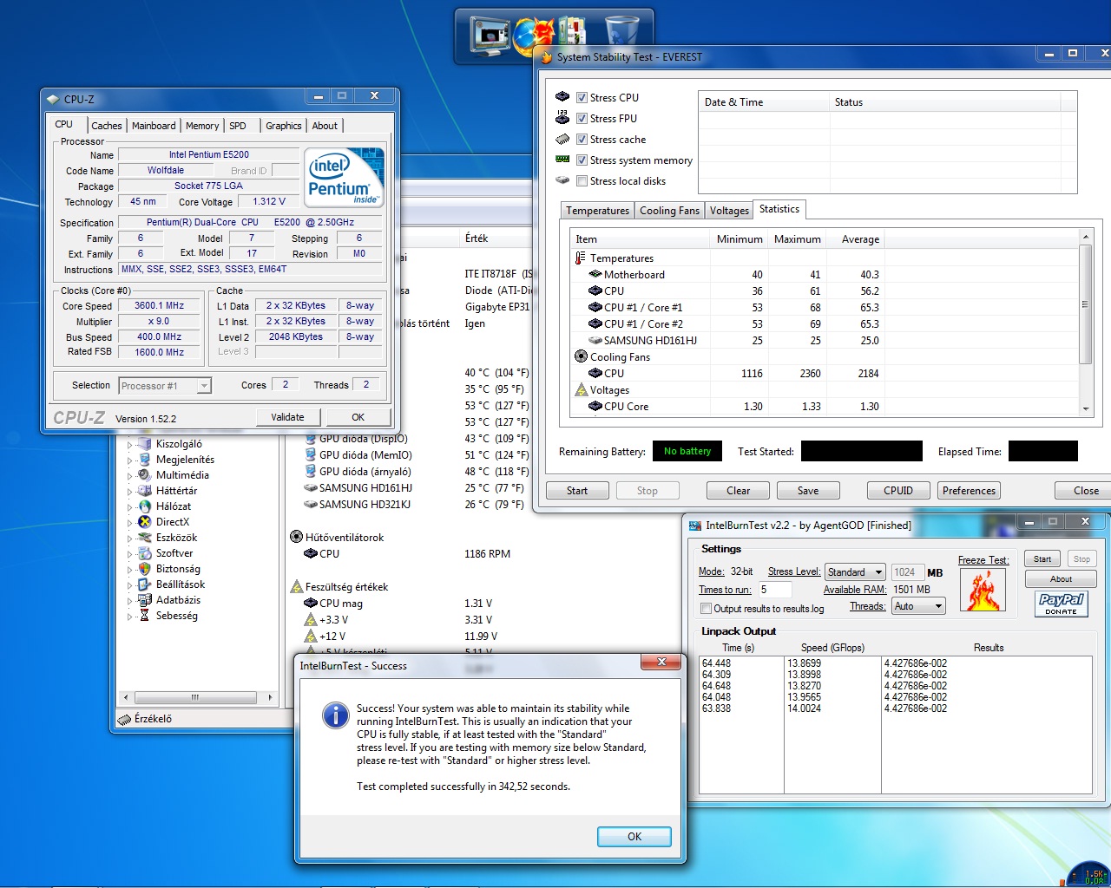Expand the Szoftver tree node
Screen dimensions: 1111x888
[x=130, y=553]
